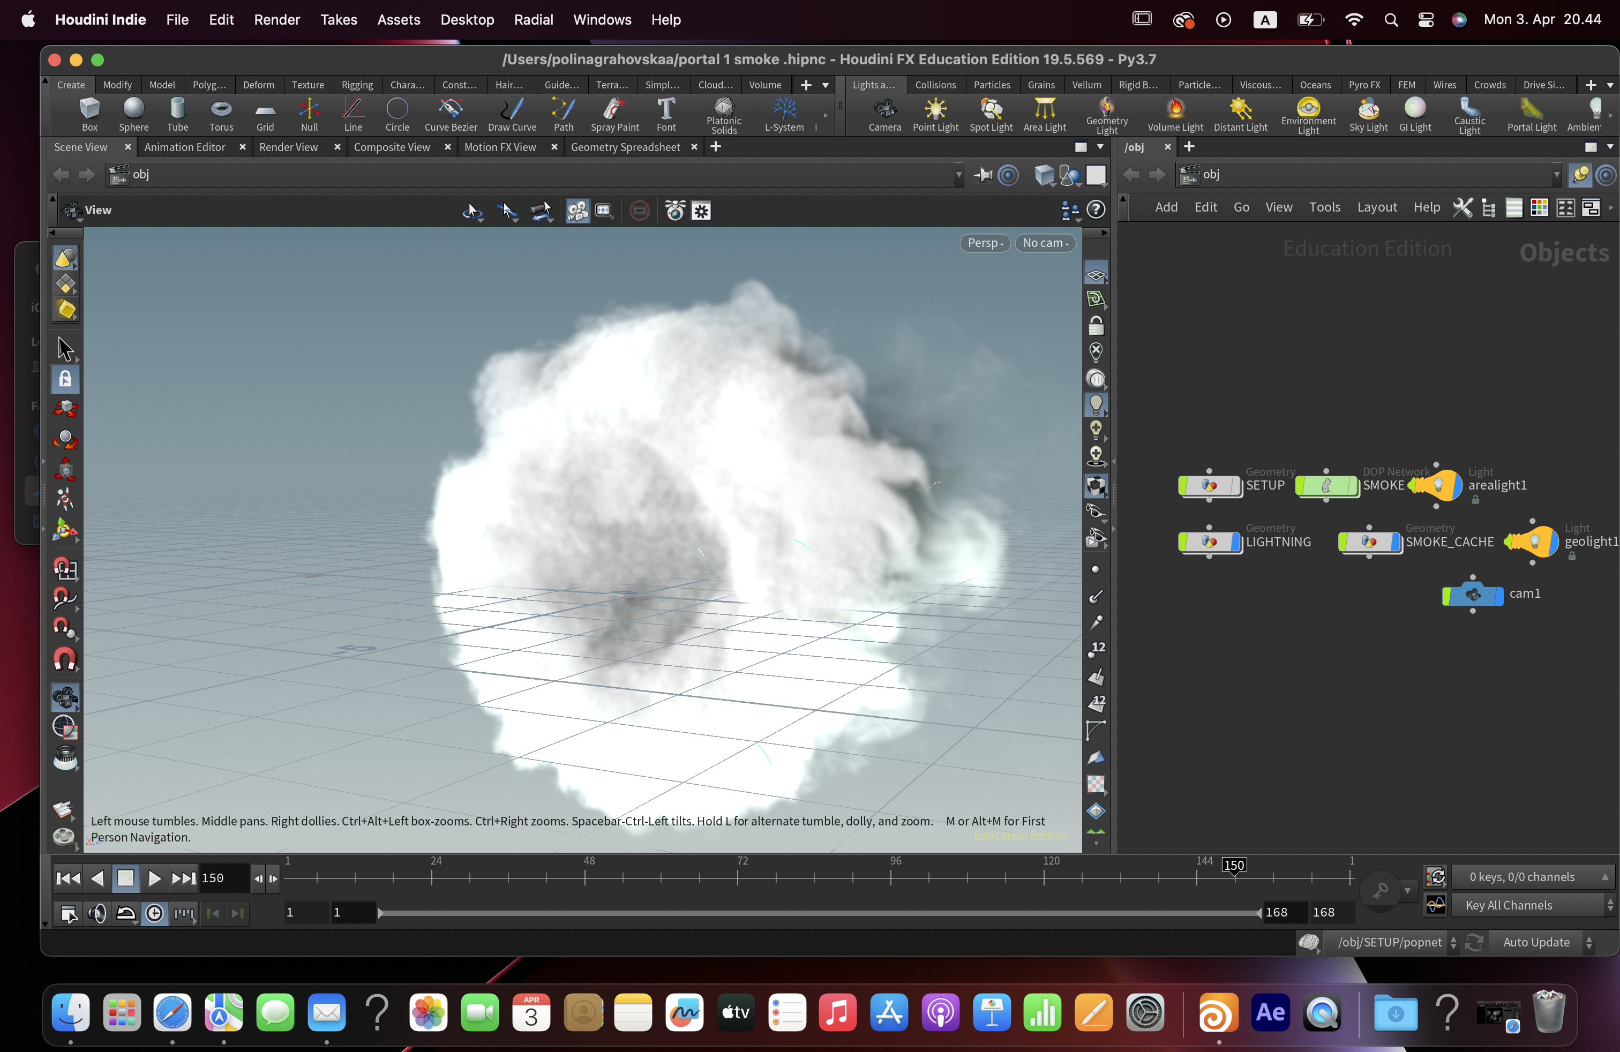This screenshot has width=1620, height=1052.
Task: Play the timeline in reverse
Action: point(97,878)
